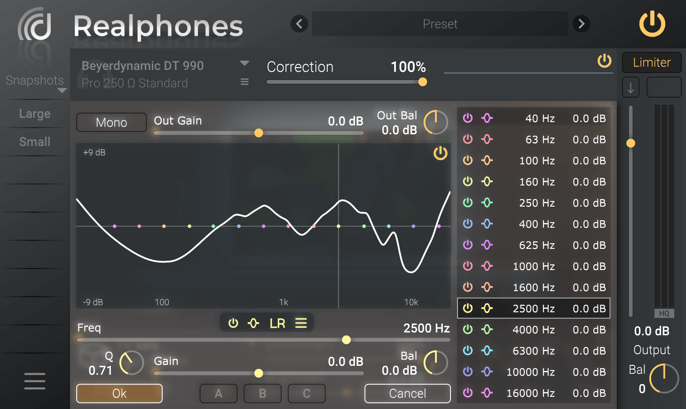Click the band Bal knob
This screenshot has width=686, height=409.
tap(436, 363)
